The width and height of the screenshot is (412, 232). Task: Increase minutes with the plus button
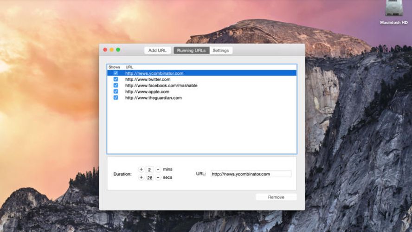point(141,169)
